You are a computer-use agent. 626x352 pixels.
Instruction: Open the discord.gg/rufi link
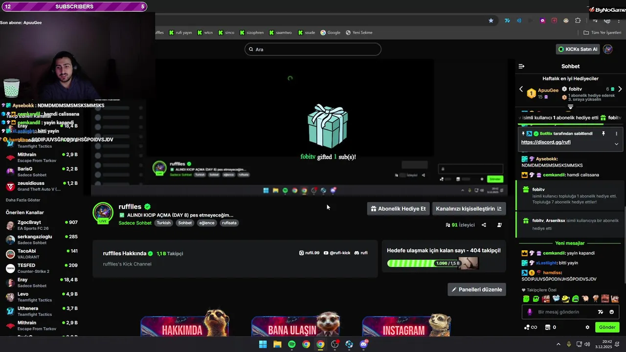click(546, 142)
